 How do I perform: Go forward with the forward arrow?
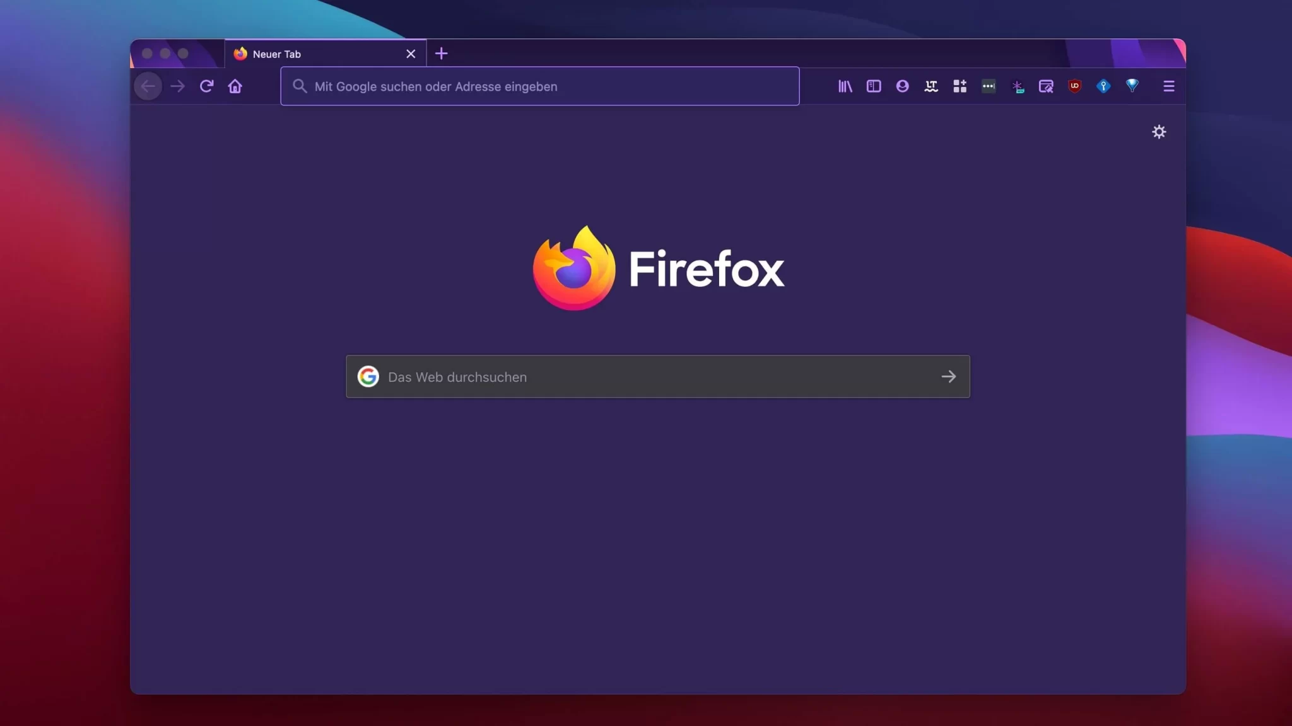178,86
